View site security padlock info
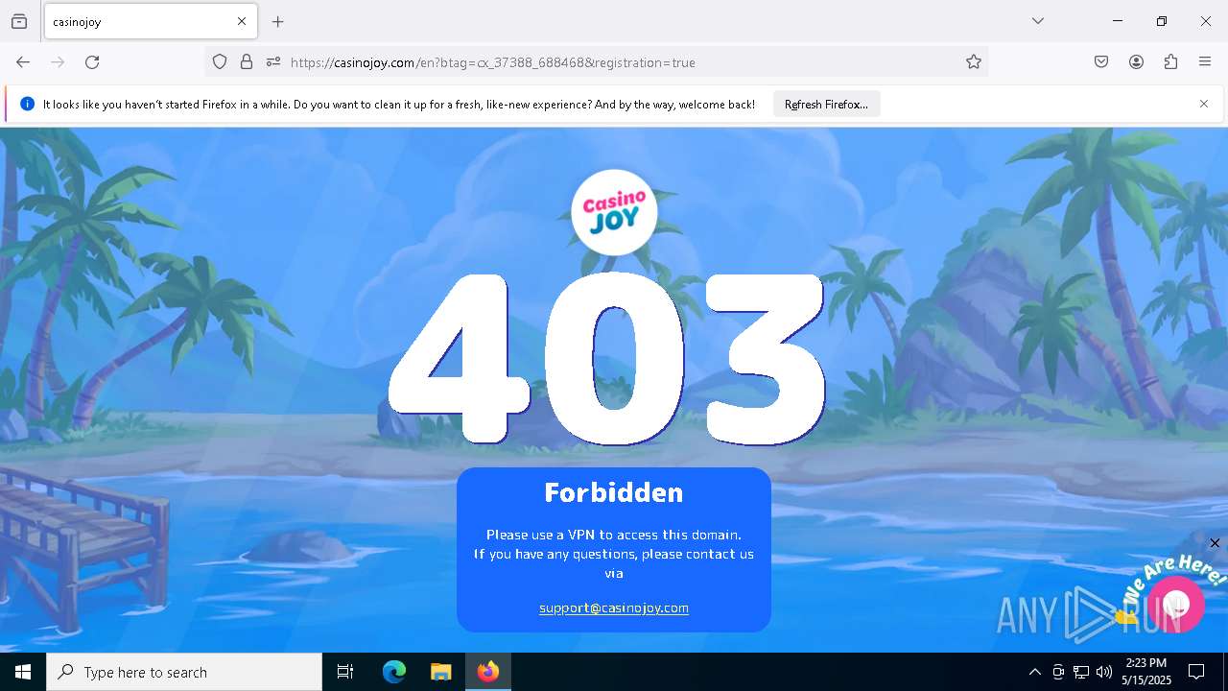1228x691 pixels. point(247,62)
